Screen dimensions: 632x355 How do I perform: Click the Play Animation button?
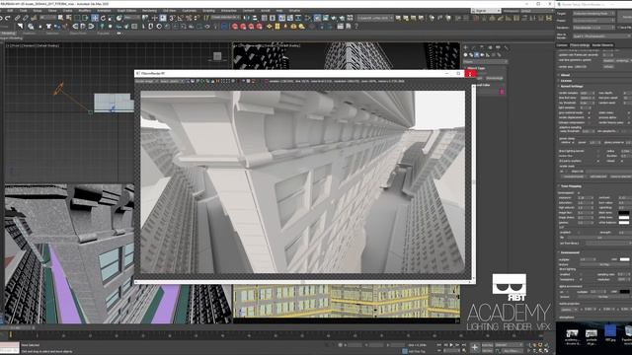click(451, 345)
